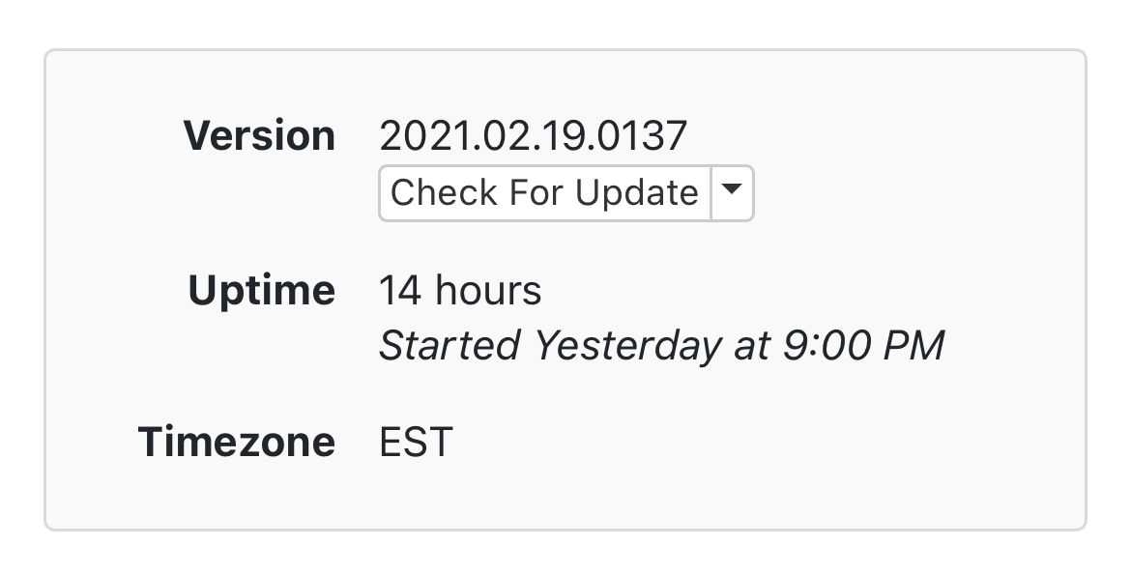Image resolution: width=1131 pixels, height=574 pixels.
Task: Click the bold Uptime label
Action: (262, 291)
